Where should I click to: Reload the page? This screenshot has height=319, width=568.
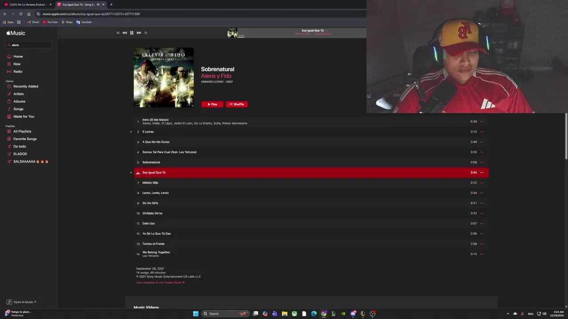(20, 14)
